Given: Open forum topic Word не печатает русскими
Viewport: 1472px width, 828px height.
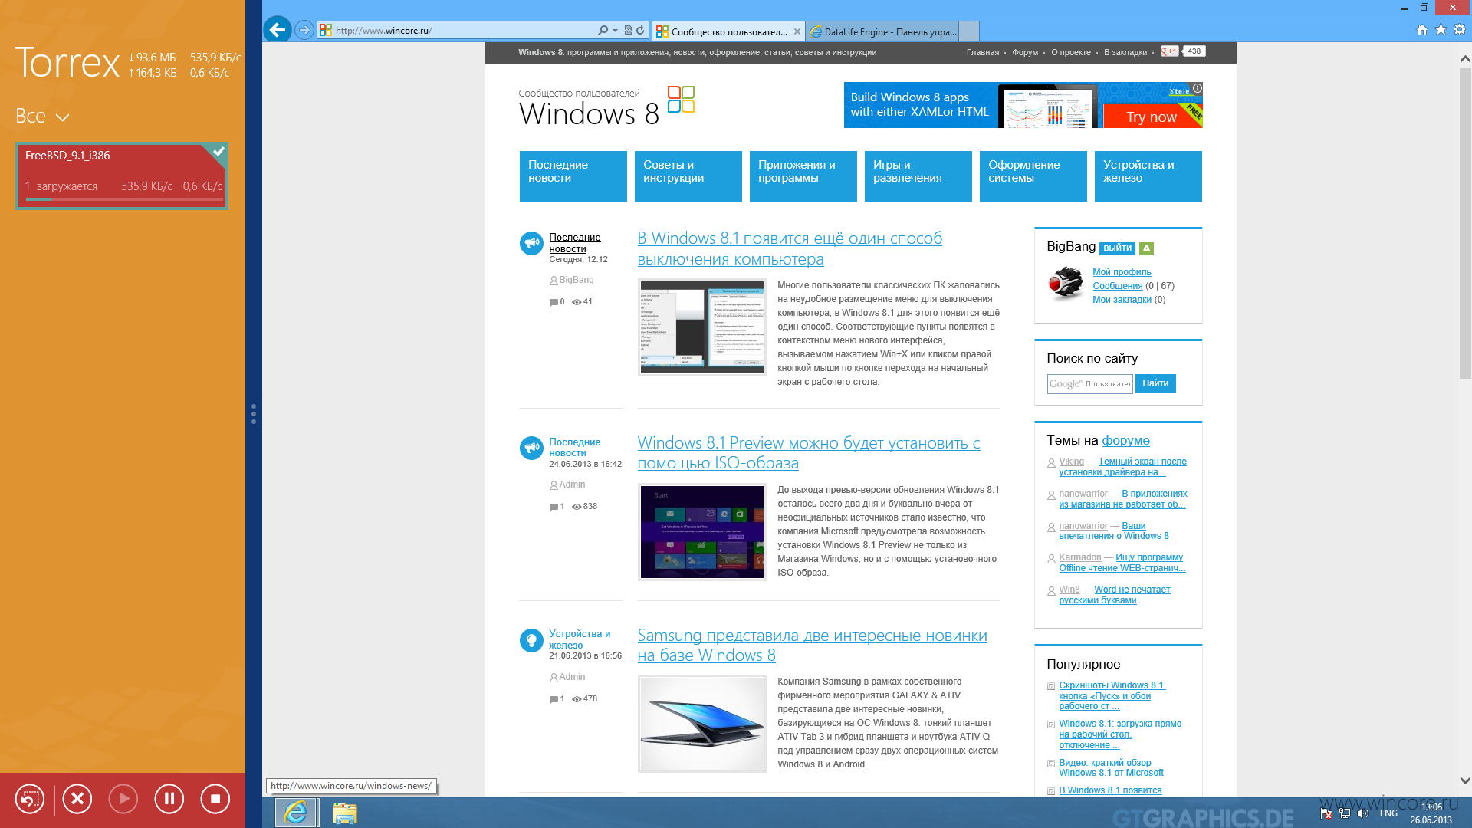Looking at the screenshot, I should click(x=1115, y=595).
